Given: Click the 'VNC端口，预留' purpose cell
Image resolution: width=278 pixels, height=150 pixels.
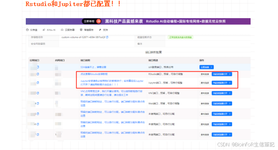Looking at the screenshot, I should coord(164,93).
